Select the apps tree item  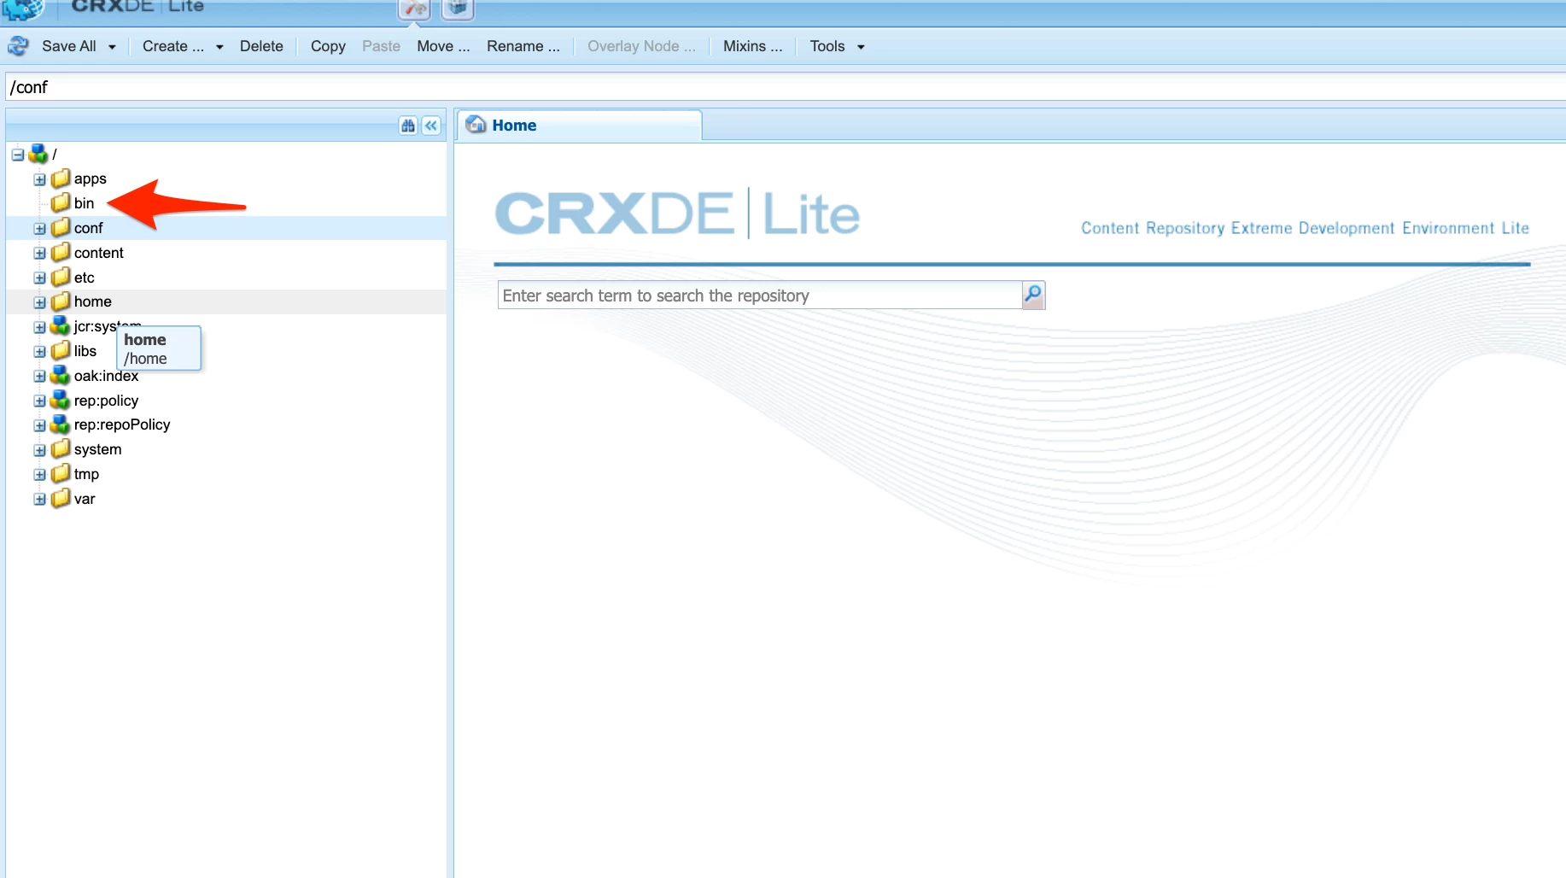[90, 179]
